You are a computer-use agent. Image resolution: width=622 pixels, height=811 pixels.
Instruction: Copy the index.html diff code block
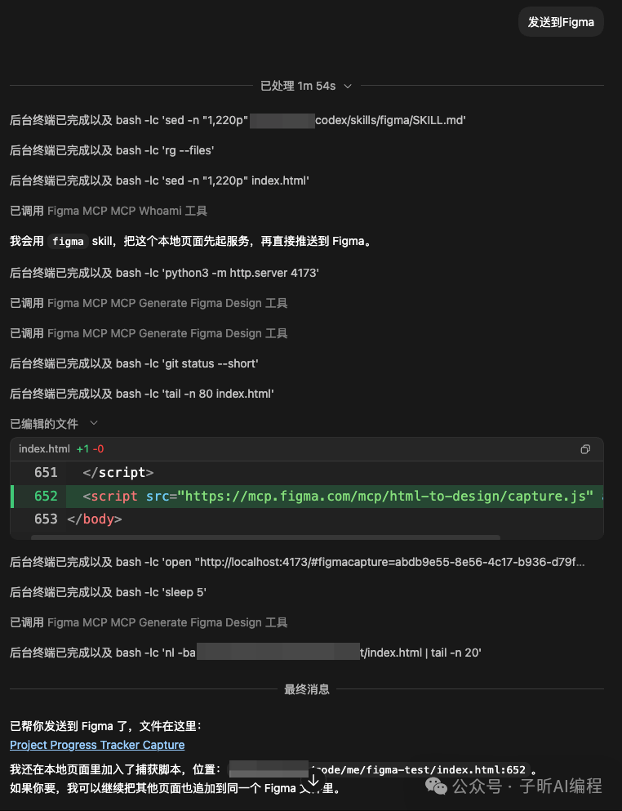coord(584,449)
